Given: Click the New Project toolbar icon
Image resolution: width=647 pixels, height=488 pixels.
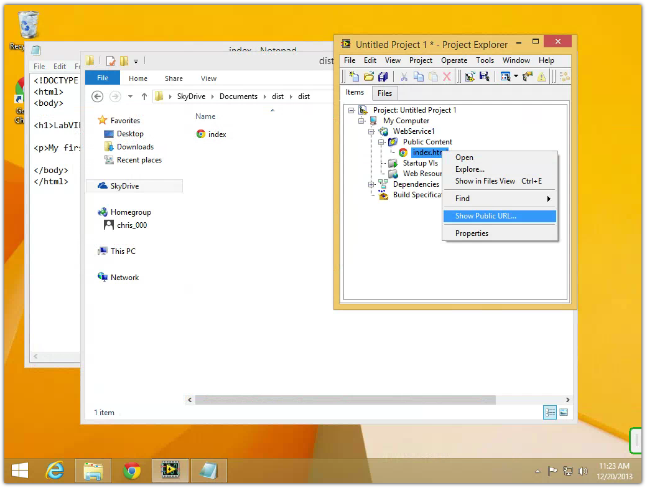Looking at the screenshot, I should pos(354,77).
